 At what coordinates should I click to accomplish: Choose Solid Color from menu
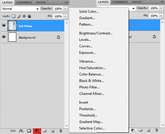pyautogui.click(x=89, y=12)
